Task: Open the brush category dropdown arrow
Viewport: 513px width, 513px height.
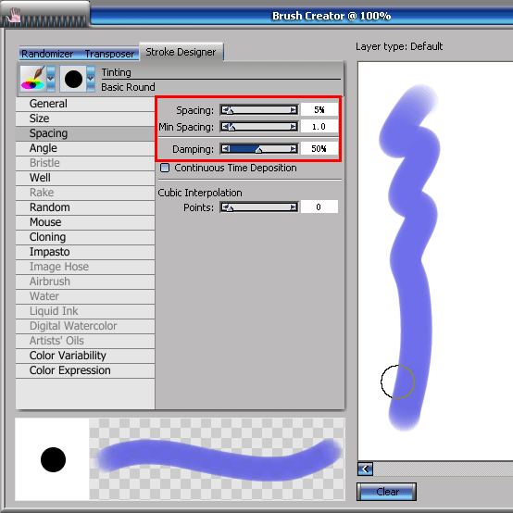Action: (51, 79)
